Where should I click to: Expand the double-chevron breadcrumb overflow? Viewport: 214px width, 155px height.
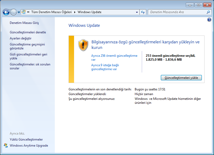coord(28,12)
